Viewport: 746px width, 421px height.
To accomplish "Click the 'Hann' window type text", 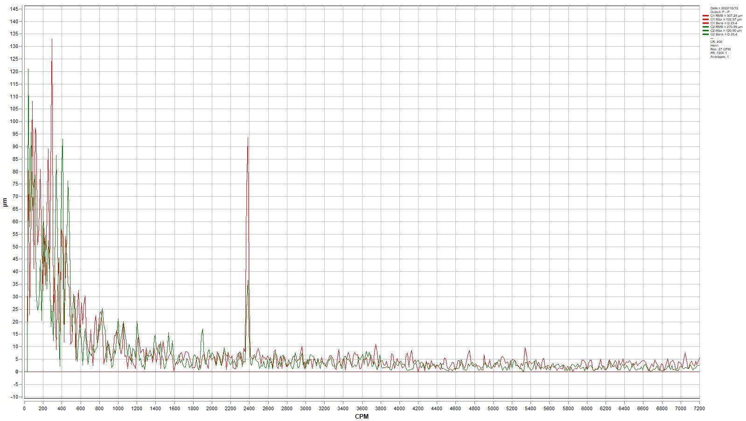I will 715,46.
